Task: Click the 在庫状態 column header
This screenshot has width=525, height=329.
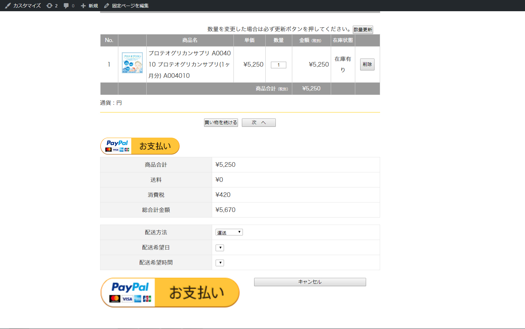Action: (x=343, y=40)
